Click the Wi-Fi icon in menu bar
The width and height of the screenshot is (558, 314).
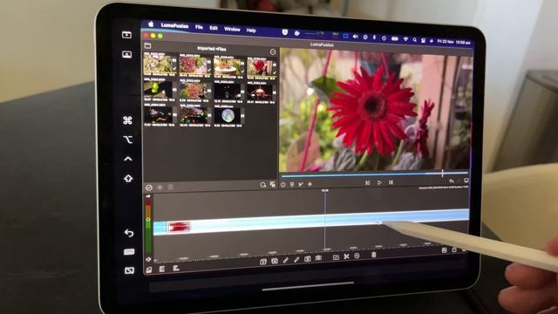405,39
